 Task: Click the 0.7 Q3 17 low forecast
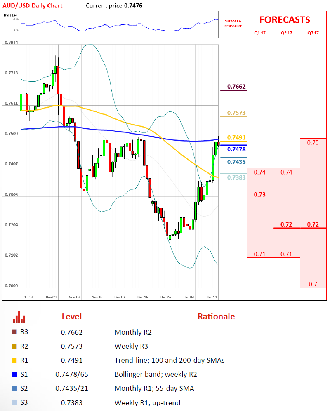tap(313, 284)
